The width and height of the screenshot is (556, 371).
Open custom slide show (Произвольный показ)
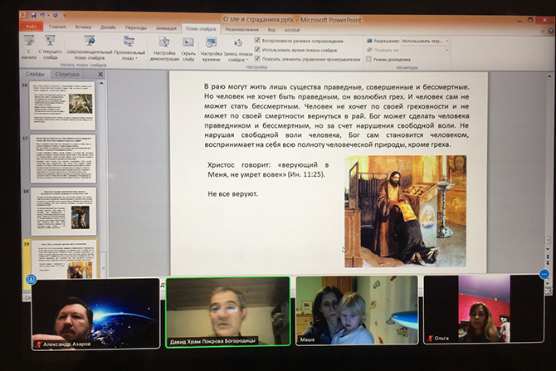(129, 46)
